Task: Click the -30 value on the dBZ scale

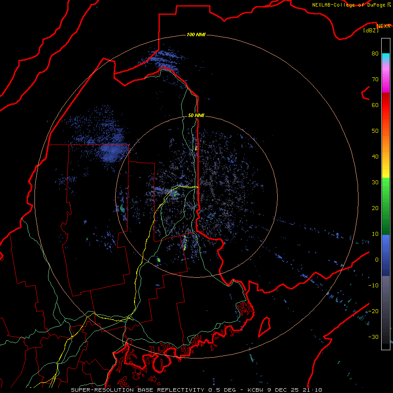Action: point(373,337)
